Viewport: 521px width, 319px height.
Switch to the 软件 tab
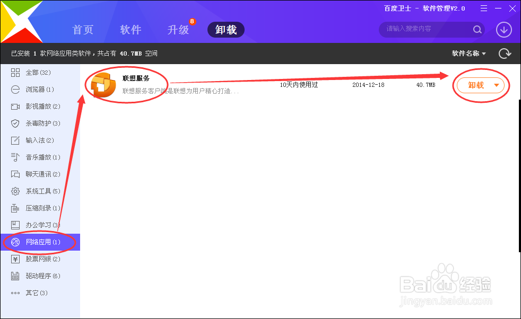[x=131, y=30]
